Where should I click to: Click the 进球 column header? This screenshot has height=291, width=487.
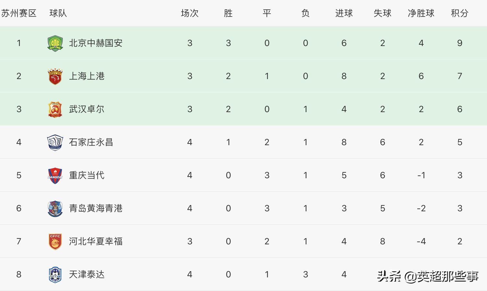(344, 13)
